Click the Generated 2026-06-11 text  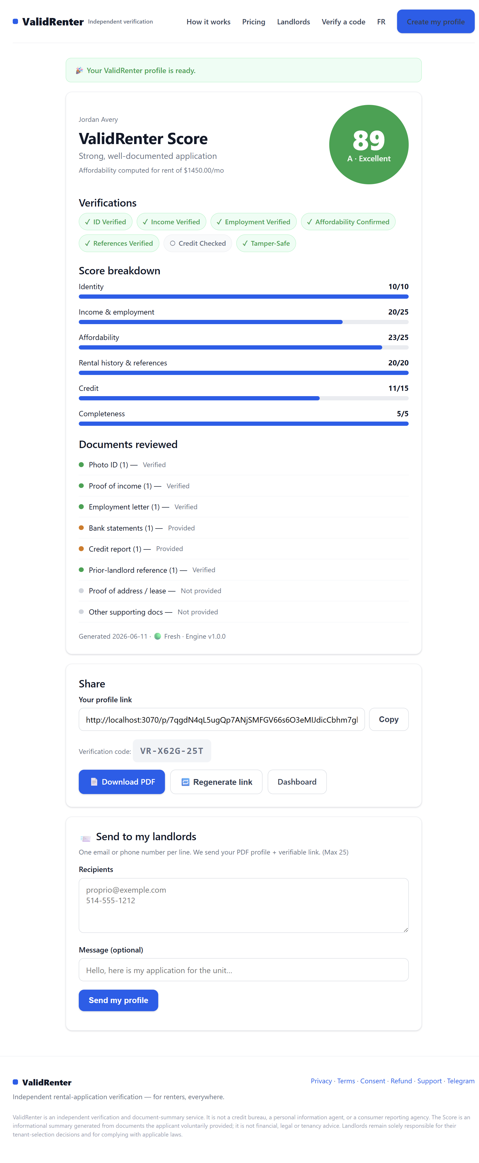coord(113,636)
